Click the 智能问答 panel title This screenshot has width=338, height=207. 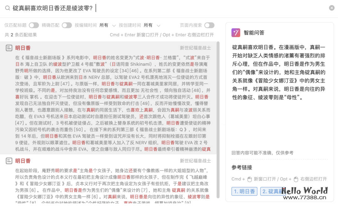(254, 33)
